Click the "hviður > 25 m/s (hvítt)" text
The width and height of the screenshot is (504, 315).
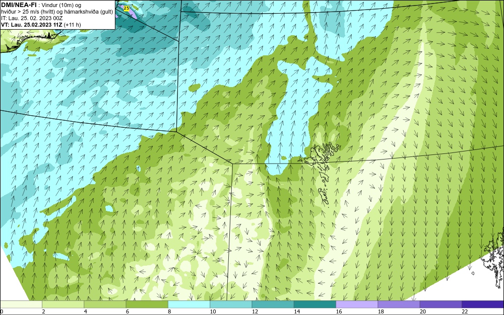pos(28,12)
